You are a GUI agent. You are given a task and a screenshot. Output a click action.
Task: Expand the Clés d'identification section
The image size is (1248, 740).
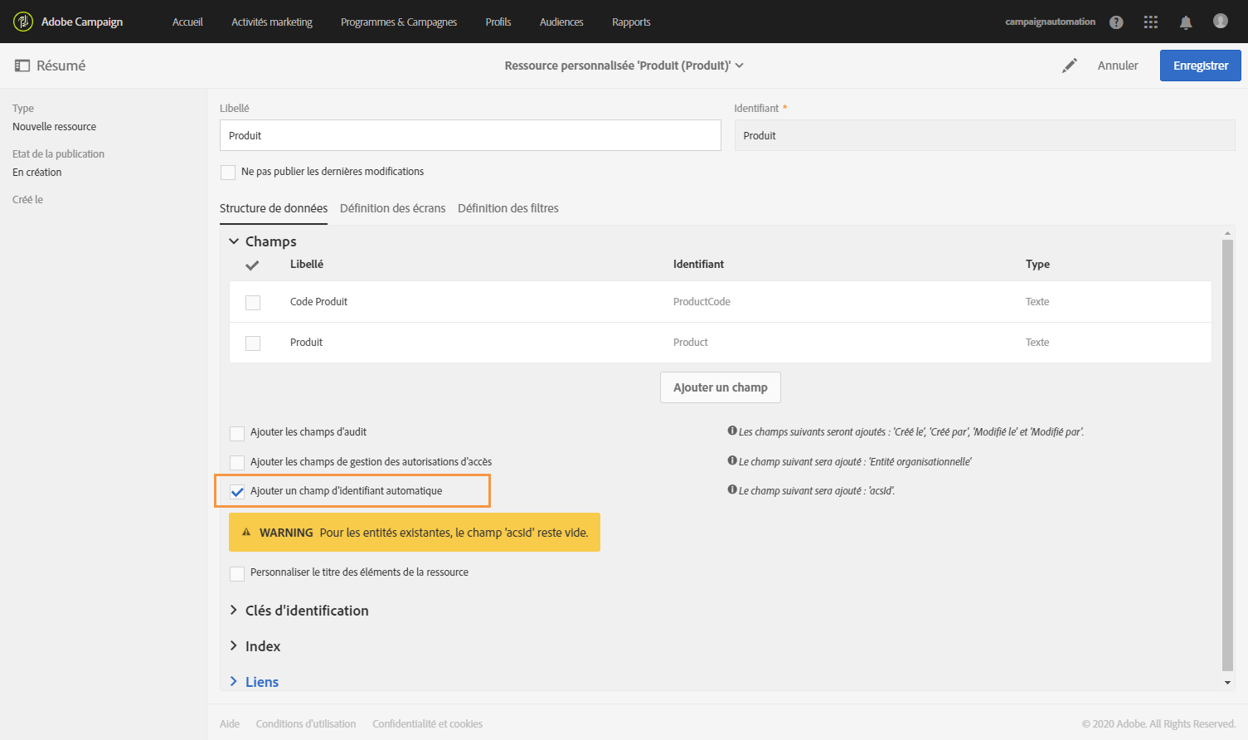pyautogui.click(x=234, y=611)
